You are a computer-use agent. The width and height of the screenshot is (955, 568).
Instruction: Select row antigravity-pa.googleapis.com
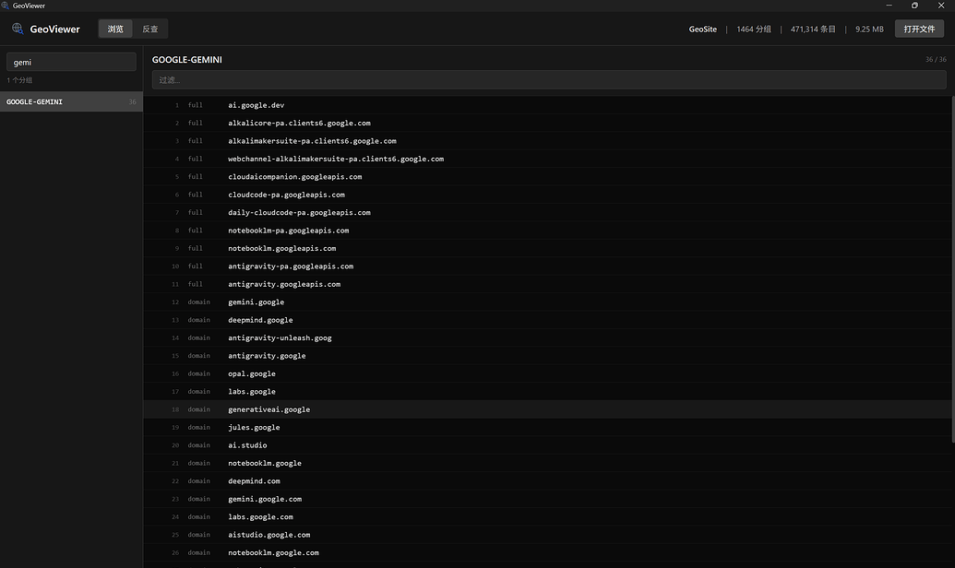547,266
